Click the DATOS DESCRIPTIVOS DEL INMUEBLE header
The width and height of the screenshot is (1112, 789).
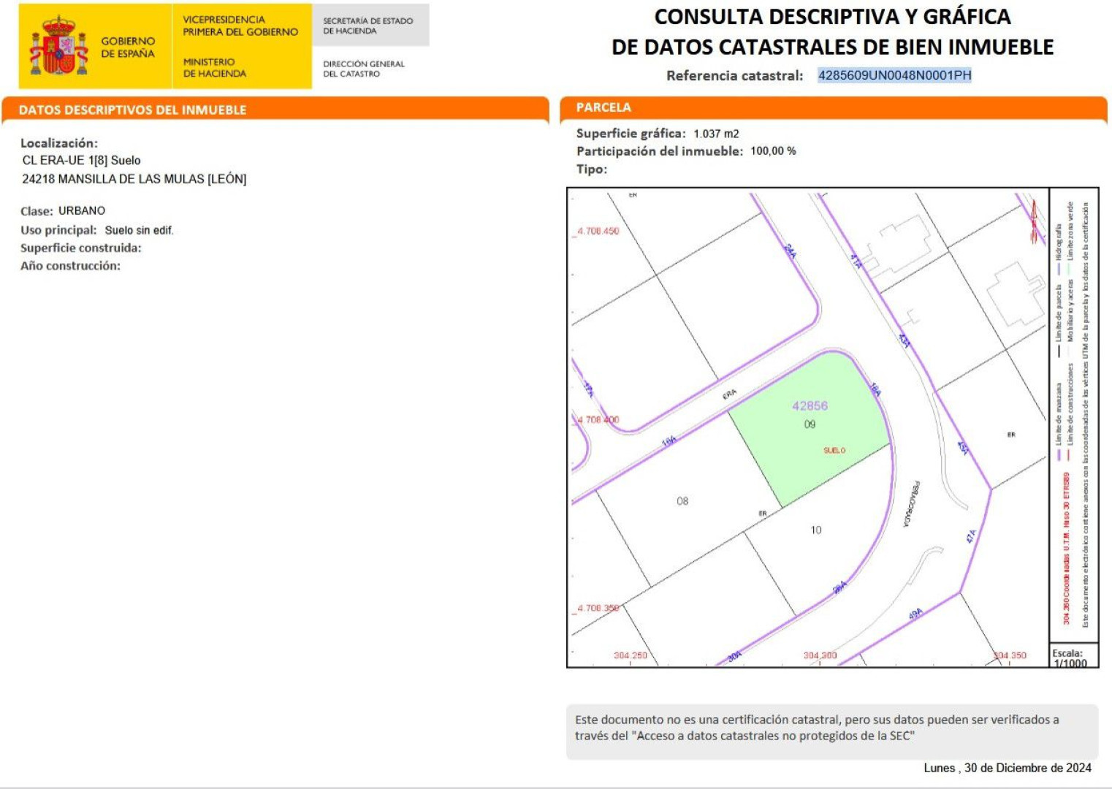point(132,110)
